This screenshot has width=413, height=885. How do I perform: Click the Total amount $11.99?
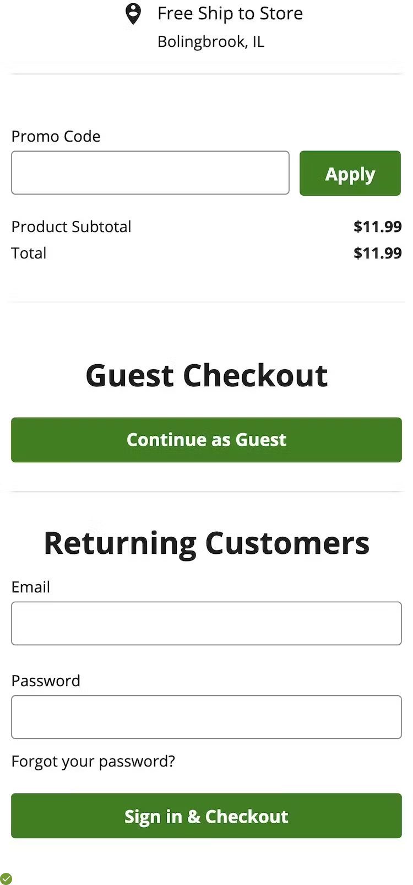[x=377, y=253]
